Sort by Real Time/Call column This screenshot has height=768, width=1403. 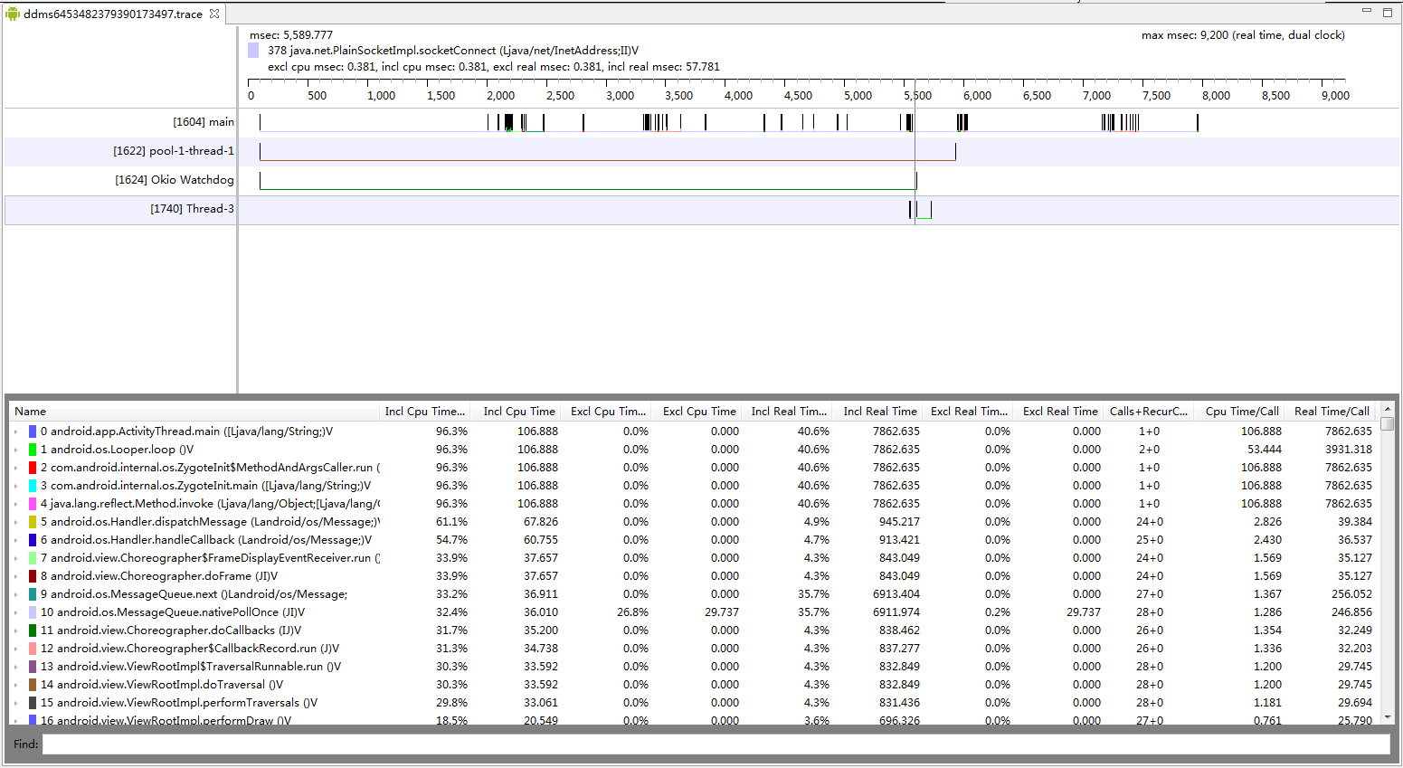click(x=1331, y=412)
